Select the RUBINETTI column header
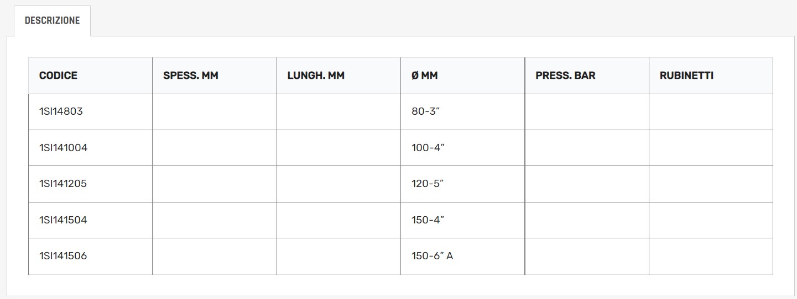The image size is (797, 299). coord(686,76)
